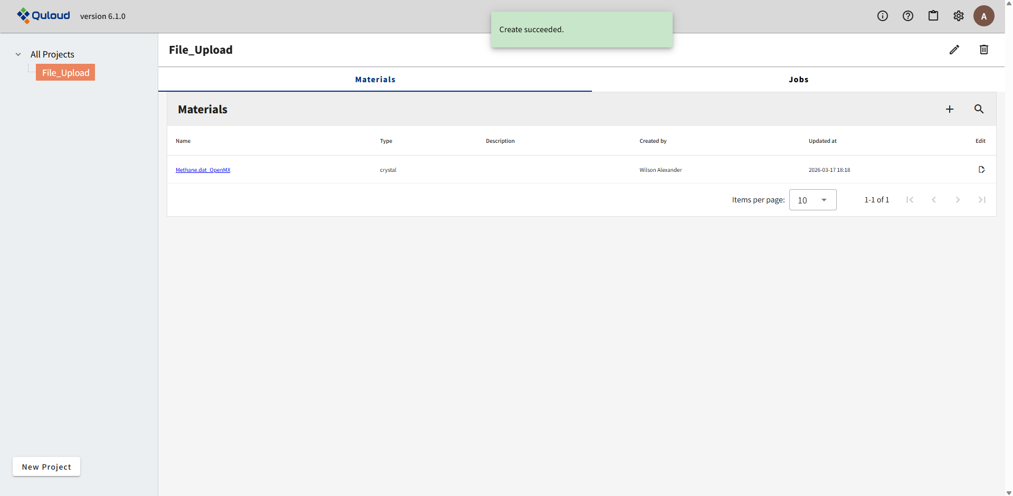Select File_Upload in the project tree
The image size is (1013, 496).
pos(65,73)
